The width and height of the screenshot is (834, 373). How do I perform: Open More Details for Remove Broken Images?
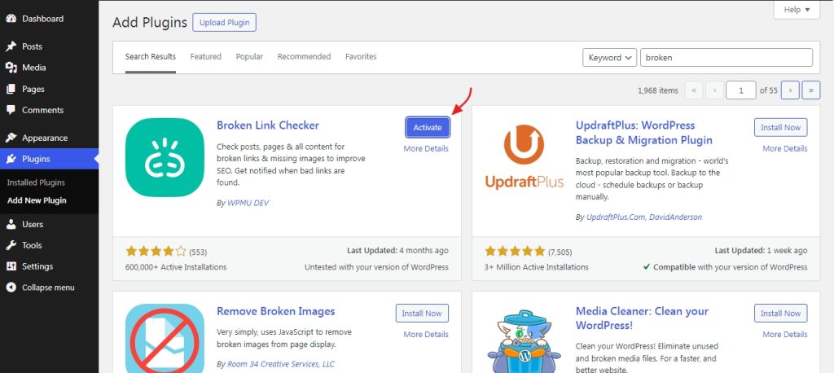(x=426, y=334)
